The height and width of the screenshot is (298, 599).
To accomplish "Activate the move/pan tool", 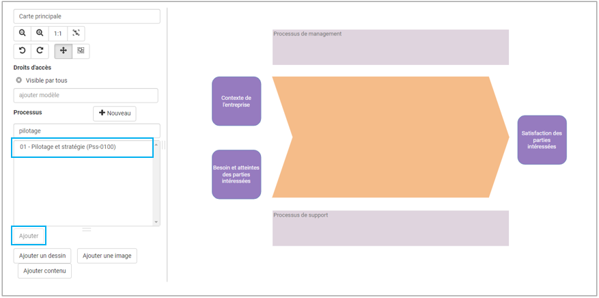I will tap(64, 51).
